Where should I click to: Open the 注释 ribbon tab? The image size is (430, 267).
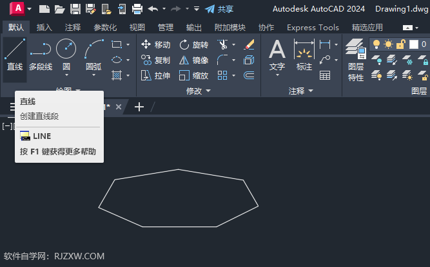pos(73,28)
